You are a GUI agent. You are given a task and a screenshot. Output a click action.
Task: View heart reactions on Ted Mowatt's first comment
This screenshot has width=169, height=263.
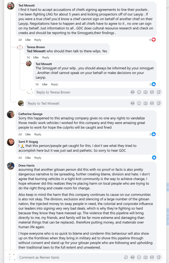(x=153, y=40)
